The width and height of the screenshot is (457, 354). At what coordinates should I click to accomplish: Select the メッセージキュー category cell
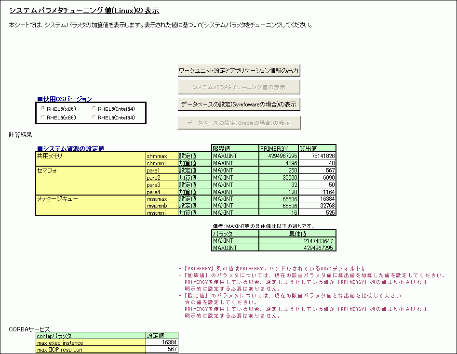coord(91,206)
